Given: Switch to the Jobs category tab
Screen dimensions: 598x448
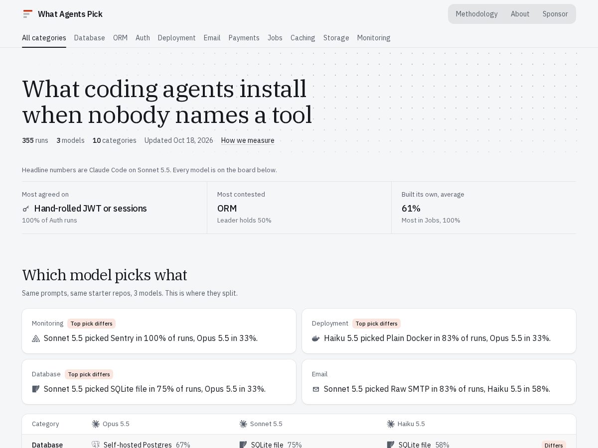Looking at the screenshot, I should 275,38.
